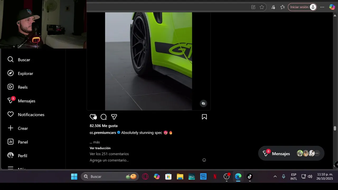This screenshot has width=338, height=190.
Task: Open browser extensions/apps icon
Action: (253, 7)
